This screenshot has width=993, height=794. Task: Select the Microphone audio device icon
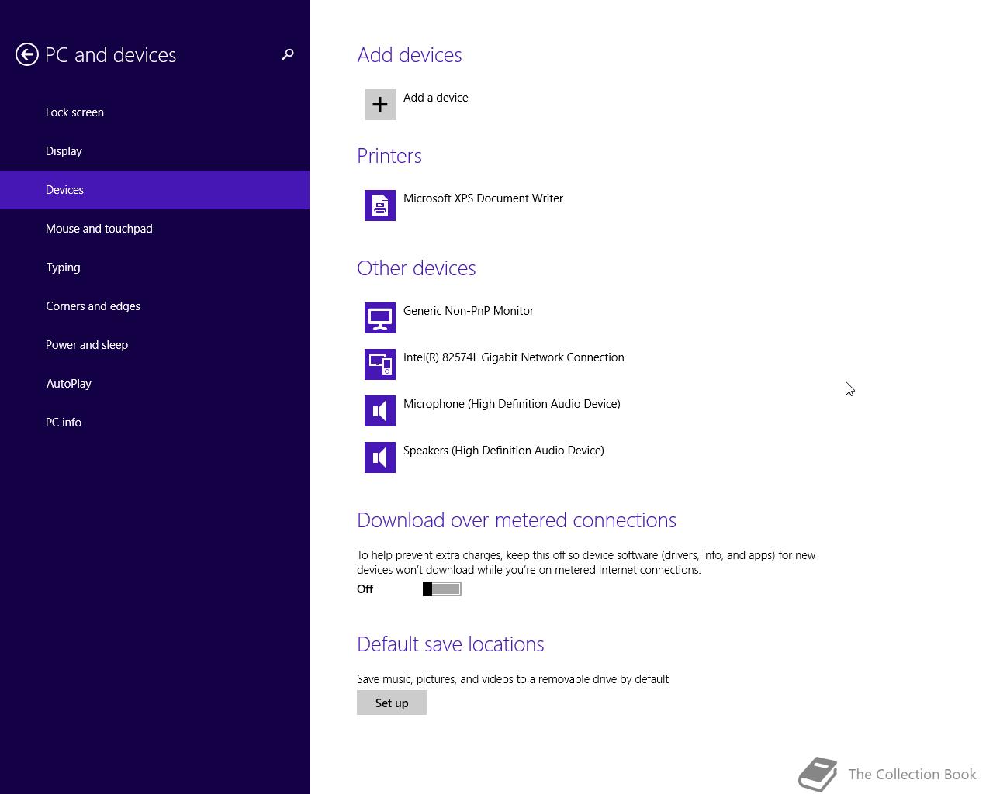point(380,411)
